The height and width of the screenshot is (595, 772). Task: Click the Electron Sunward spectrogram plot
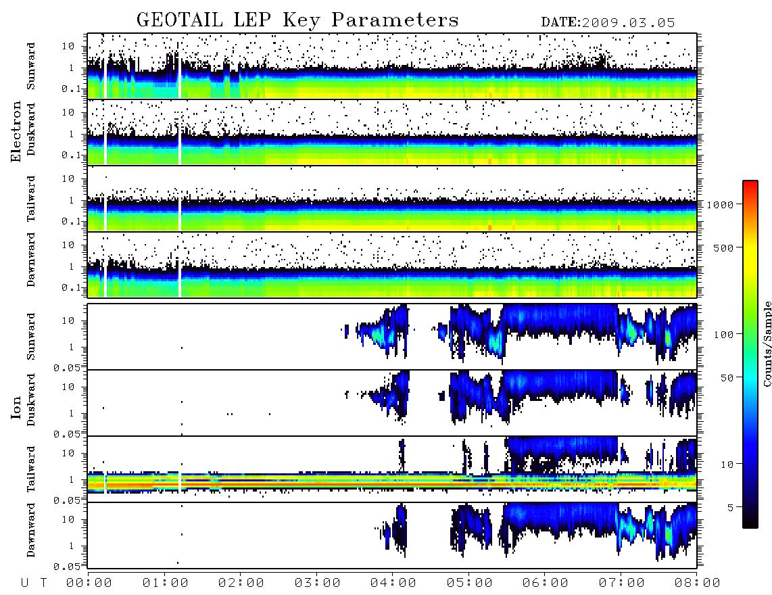coord(392,66)
